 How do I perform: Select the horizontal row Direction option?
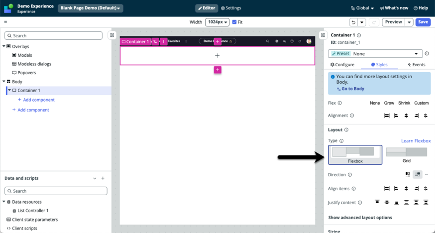click(x=408, y=174)
